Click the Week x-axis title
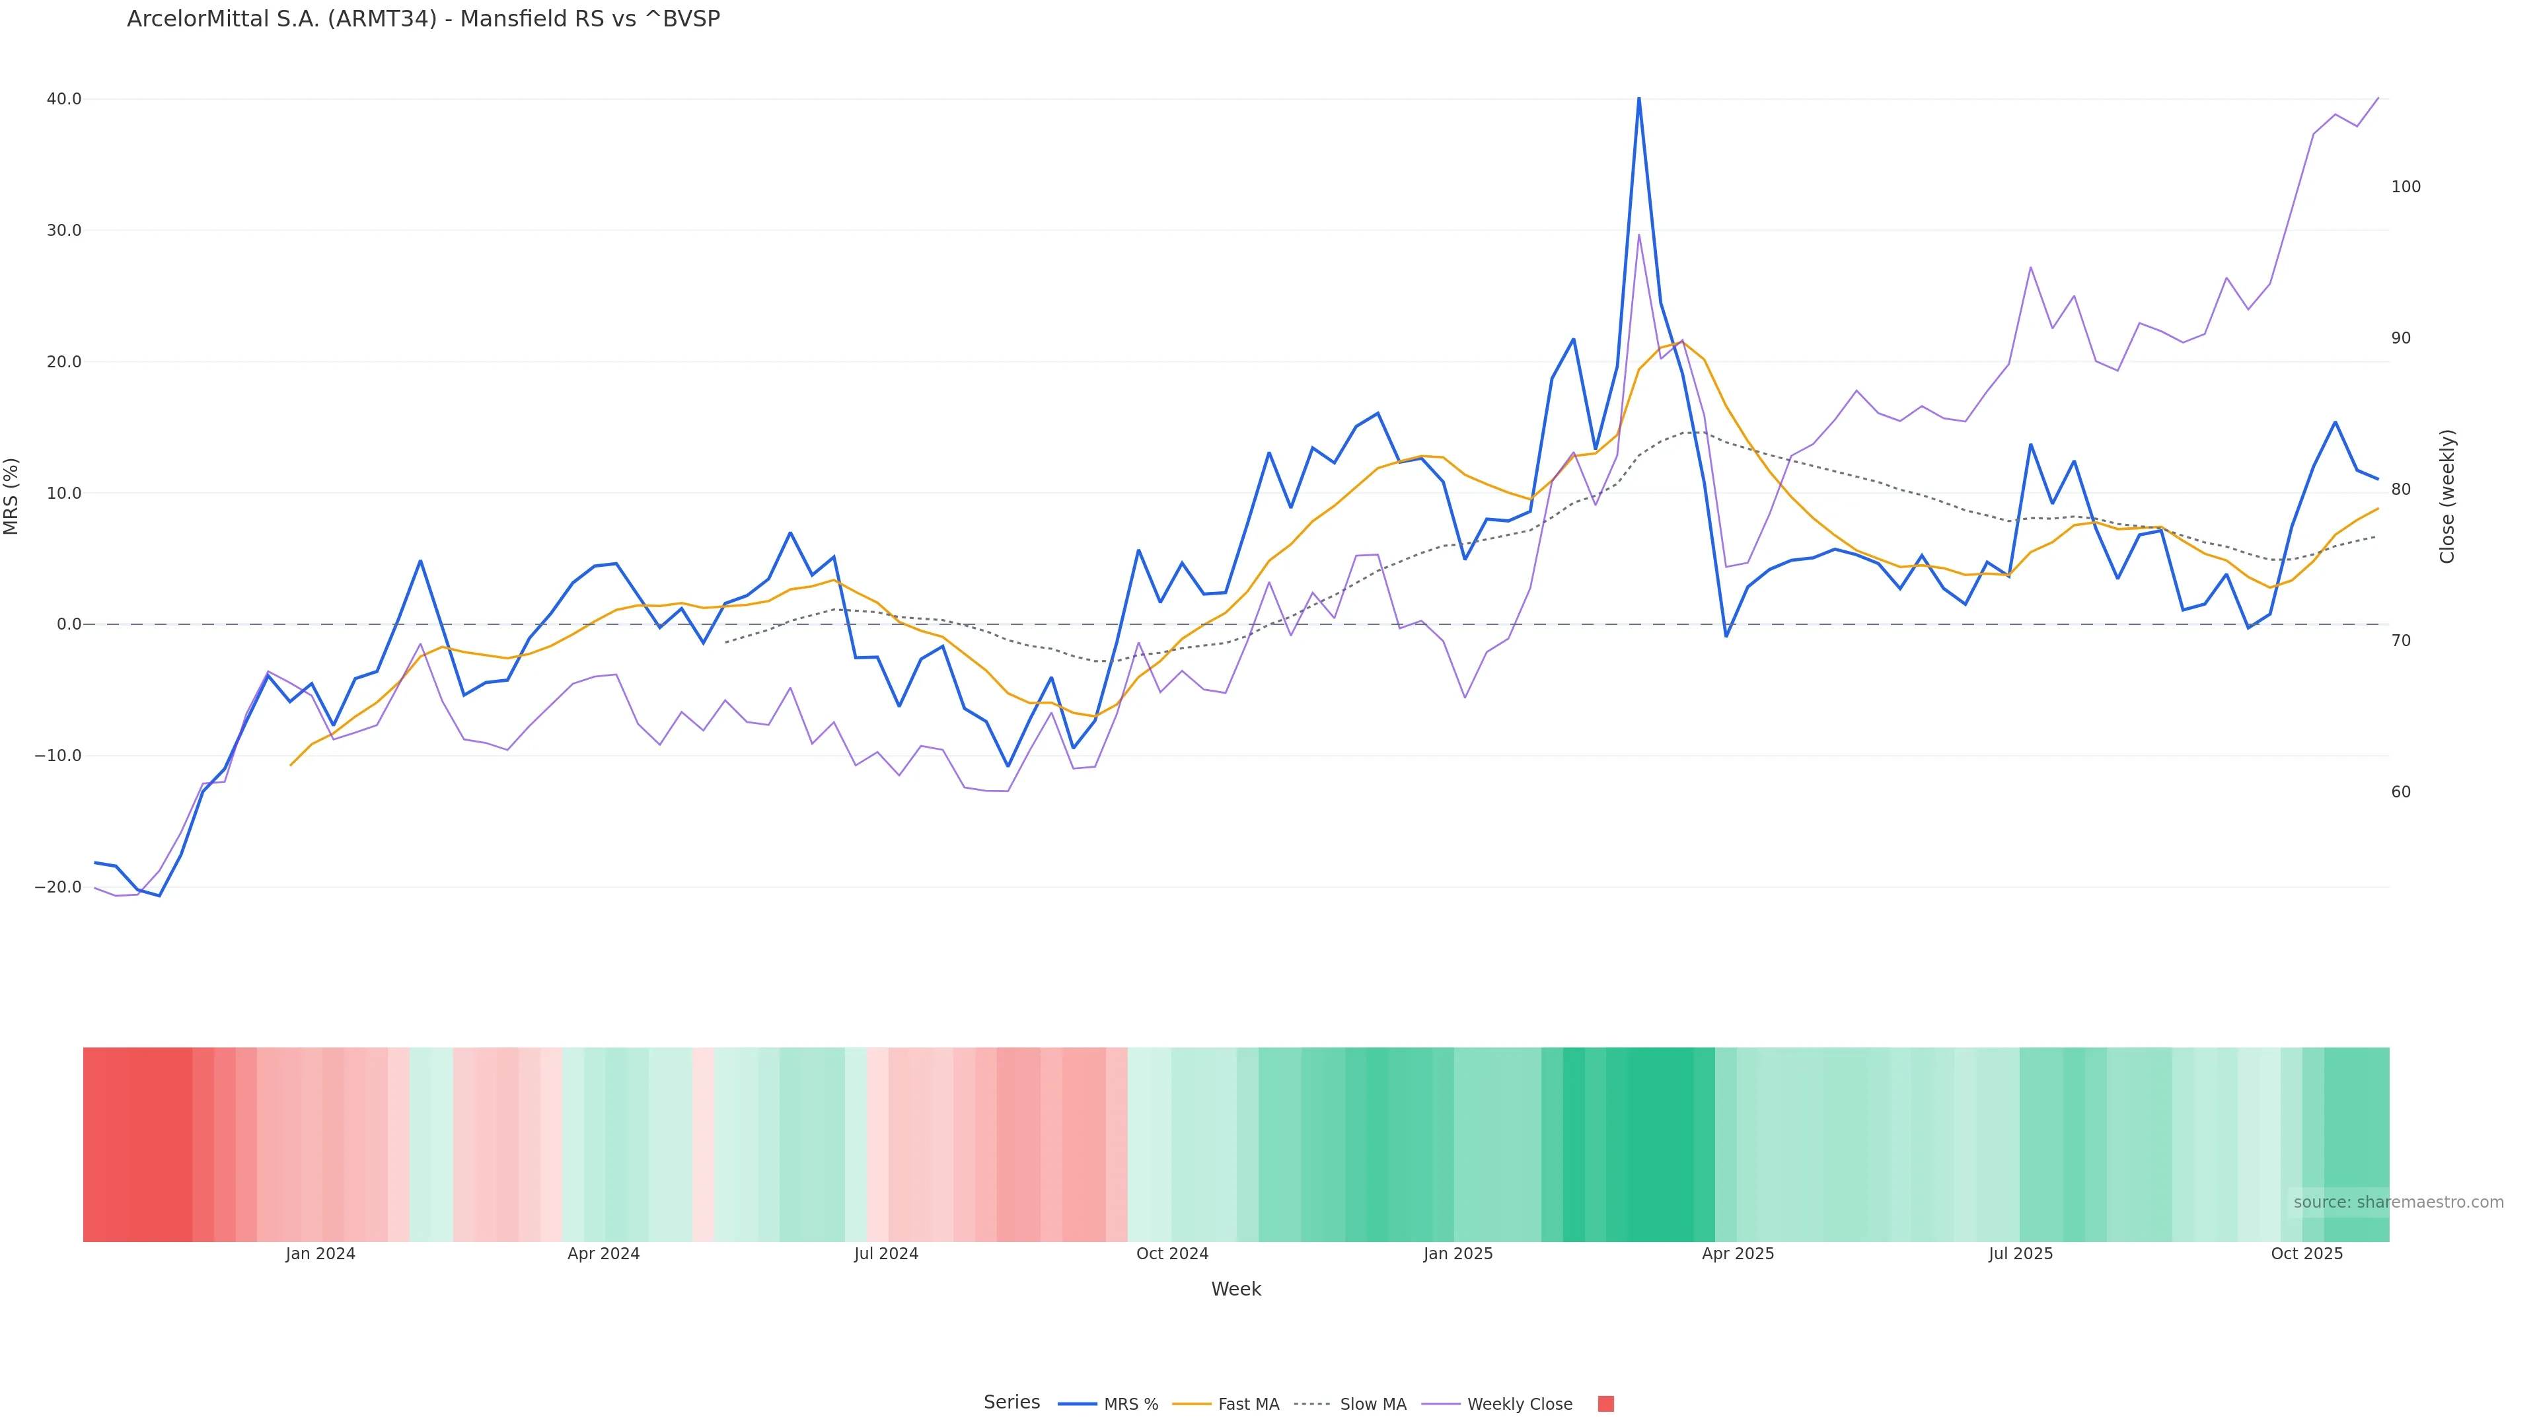This screenshot has height=1427, width=2537. tap(1235, 1289)
